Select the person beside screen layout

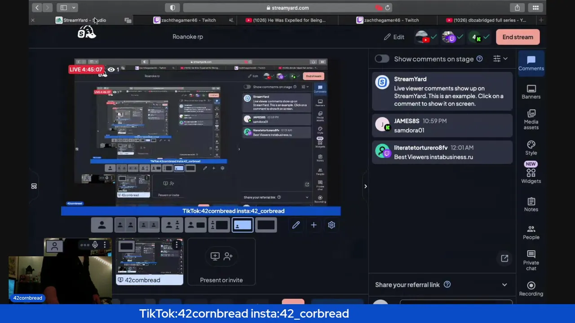[195, 225]
